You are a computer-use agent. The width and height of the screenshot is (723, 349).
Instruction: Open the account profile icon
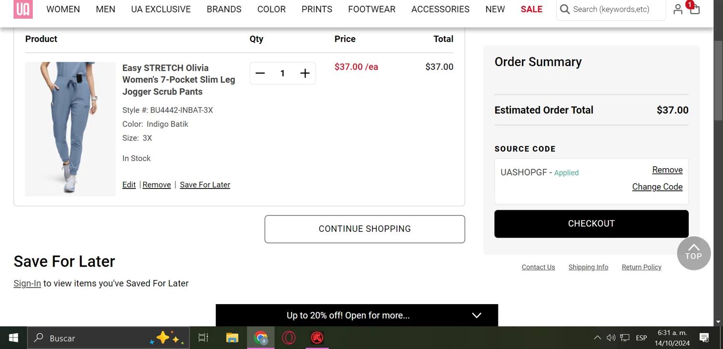tap(678, 9)
